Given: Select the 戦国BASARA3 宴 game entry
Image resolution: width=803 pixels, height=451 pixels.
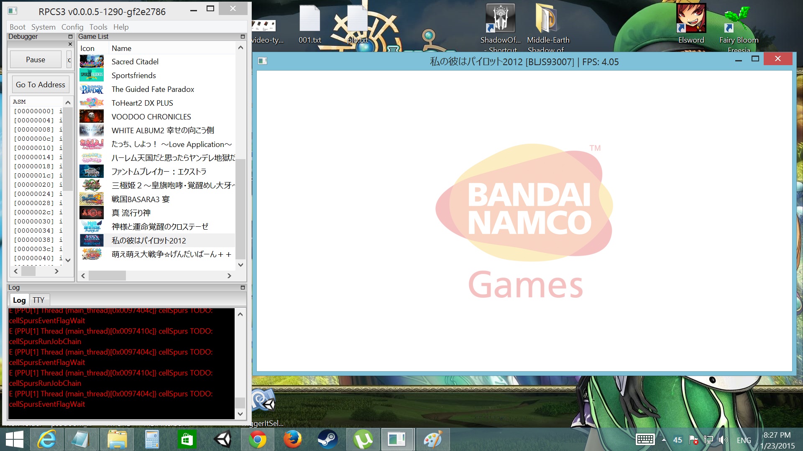Looking at the screenshot, I should [141, 199].
